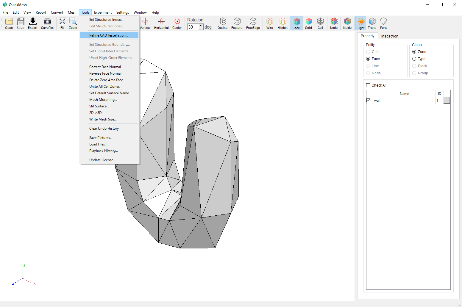Choose Slit Surface menu entry

(109, 106)
